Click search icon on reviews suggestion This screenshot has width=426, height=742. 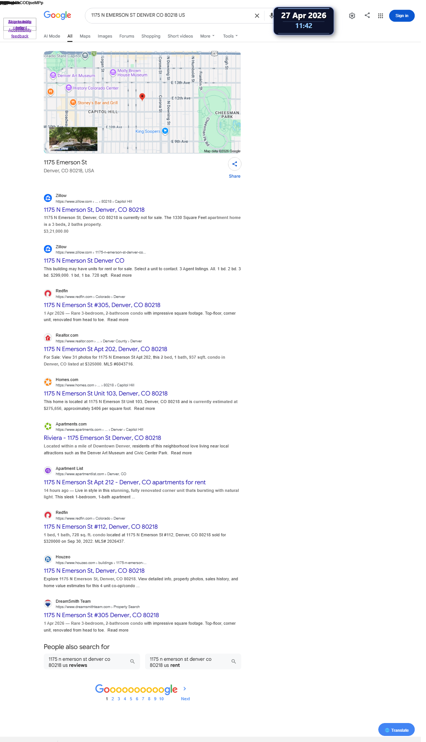pos(132,662)
